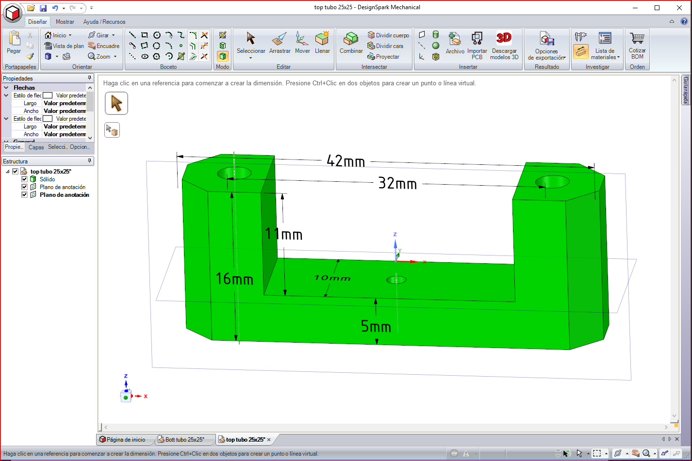Toggle first Plano de anotación checkbox
Screen dimensions: 692x461
point(25,187)
